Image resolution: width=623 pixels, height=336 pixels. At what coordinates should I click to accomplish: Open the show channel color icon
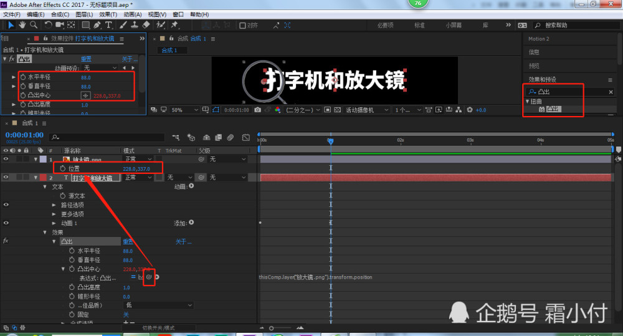coord(278,110)
